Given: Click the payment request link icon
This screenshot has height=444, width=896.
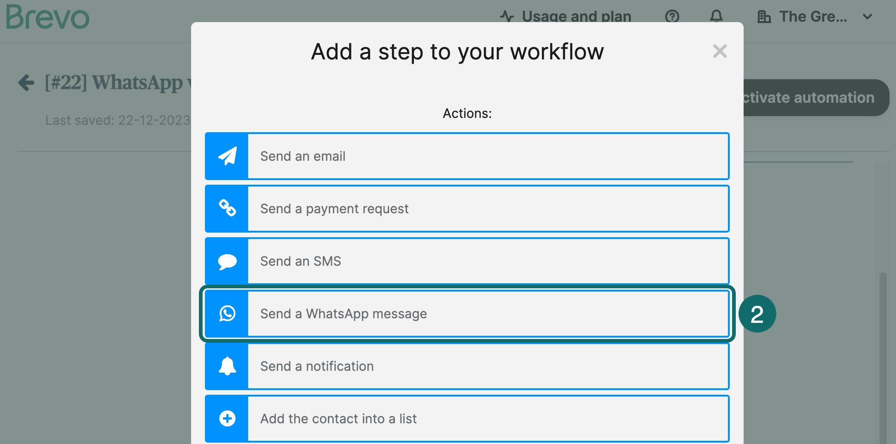Looking at the screenshot, I should [x=226, y=209].
